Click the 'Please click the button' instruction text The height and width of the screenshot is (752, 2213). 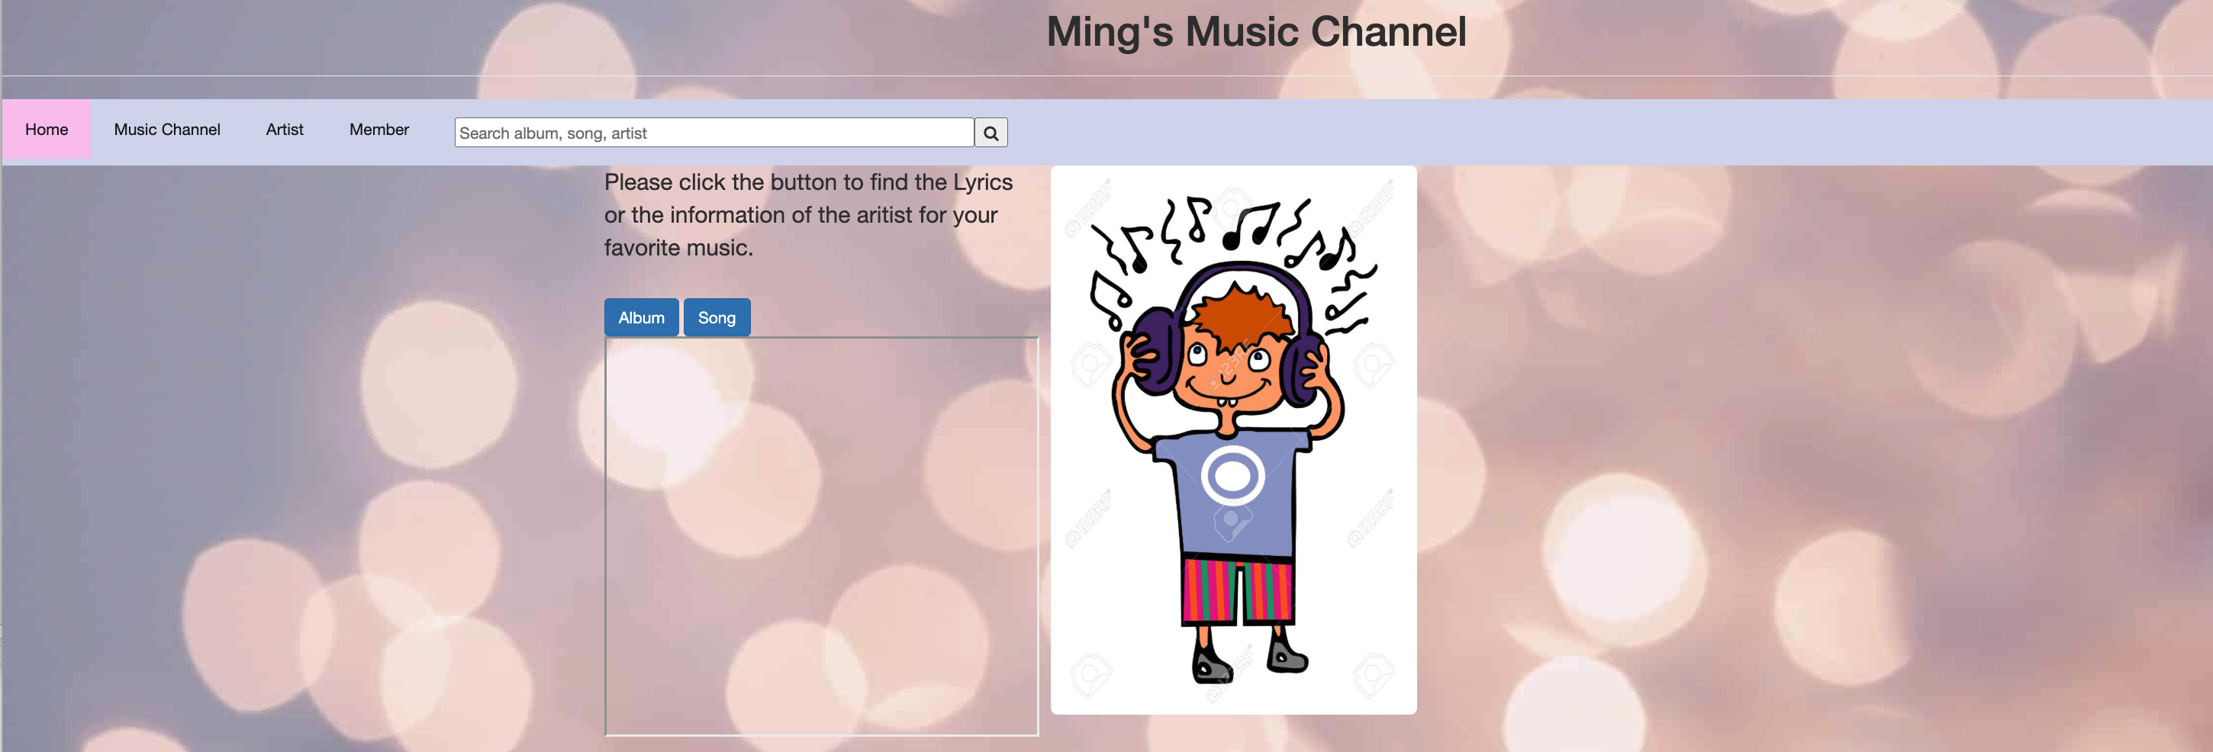pyautogui.click(x=807, y=214)
